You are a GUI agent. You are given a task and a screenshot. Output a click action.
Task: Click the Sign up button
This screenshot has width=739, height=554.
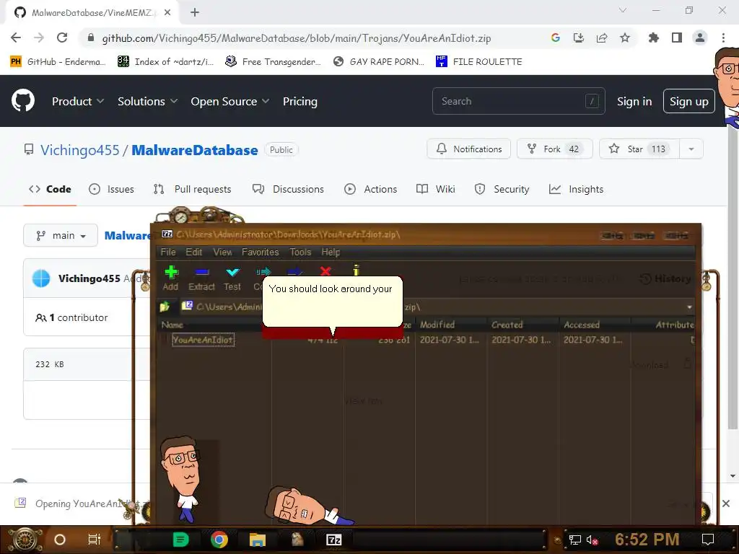(x=688, y=101)
